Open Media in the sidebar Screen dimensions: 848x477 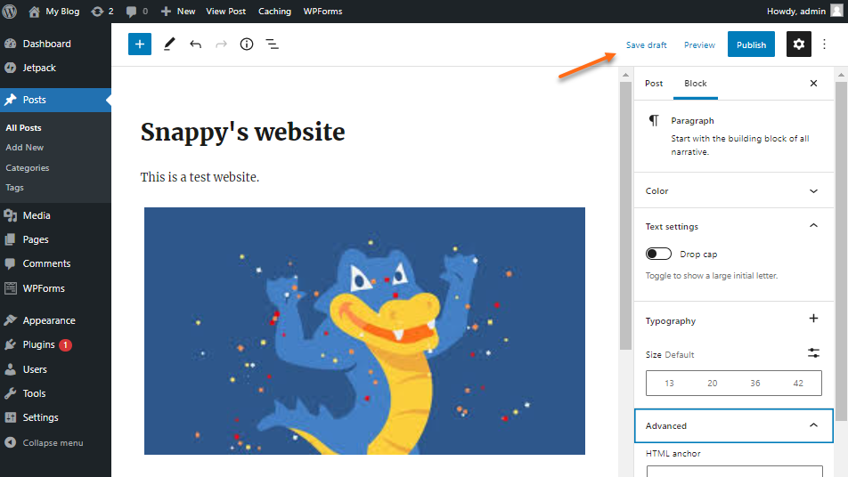55,215
